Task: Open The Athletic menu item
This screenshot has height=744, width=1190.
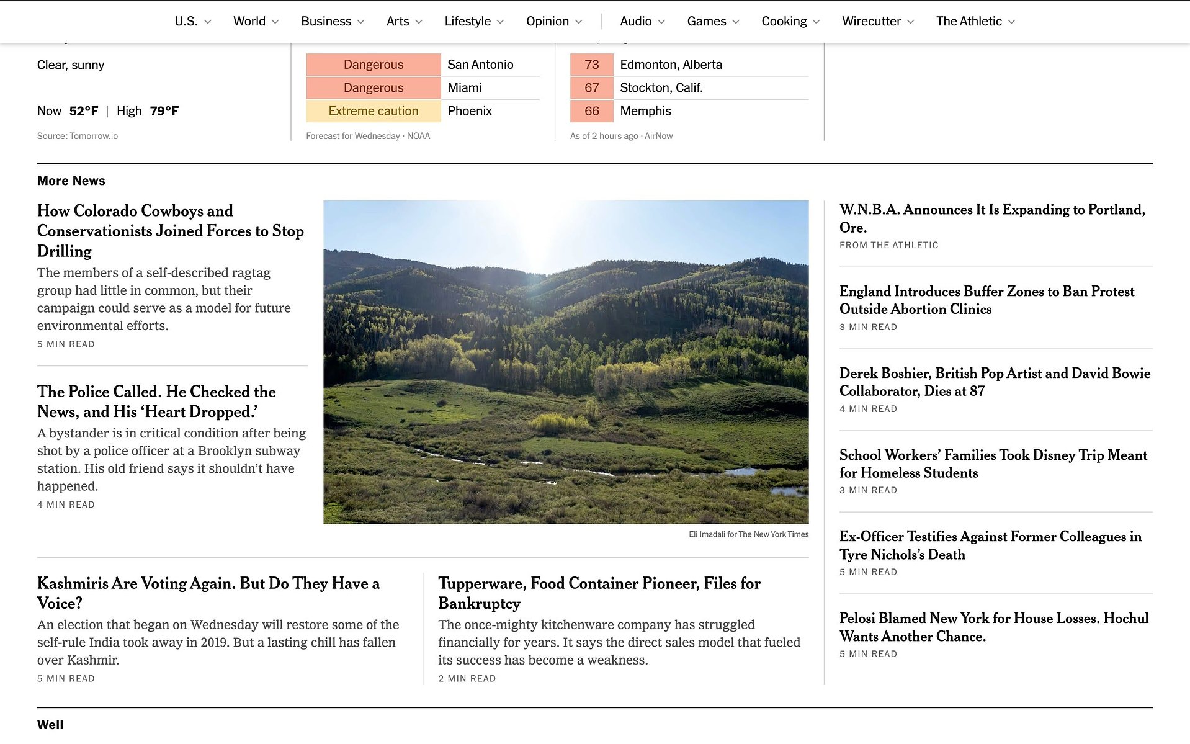Action: click(969, 21)
